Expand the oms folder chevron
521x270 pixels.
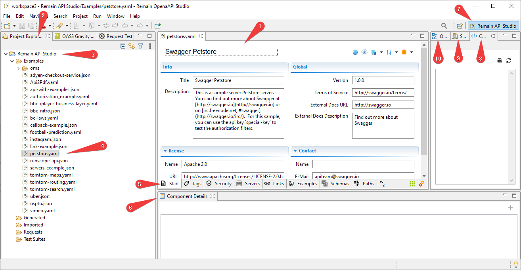pyautogui.click(x=18, y=68)
